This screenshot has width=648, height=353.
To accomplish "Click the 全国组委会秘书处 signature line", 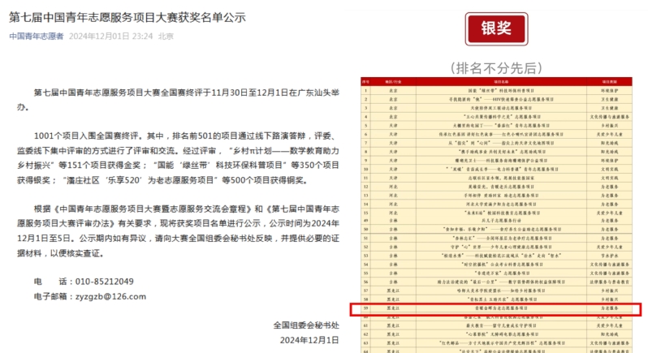I will tap(306, 325).
